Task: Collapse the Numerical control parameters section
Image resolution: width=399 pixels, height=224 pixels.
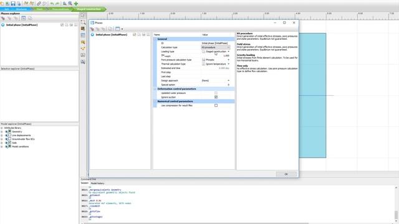Action: [155, 101]
